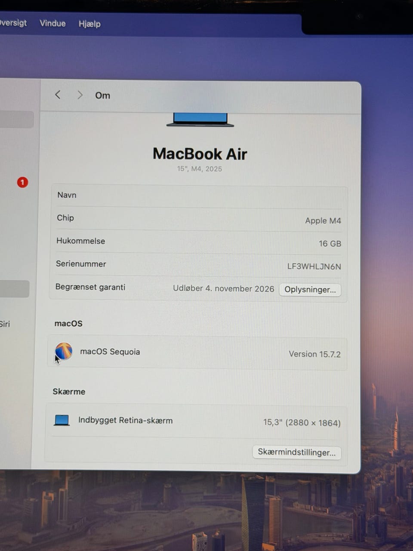Open the Oversigt menu in menu bar
The width and height of the screenshot is (413, 551).
tap(13, 23)
